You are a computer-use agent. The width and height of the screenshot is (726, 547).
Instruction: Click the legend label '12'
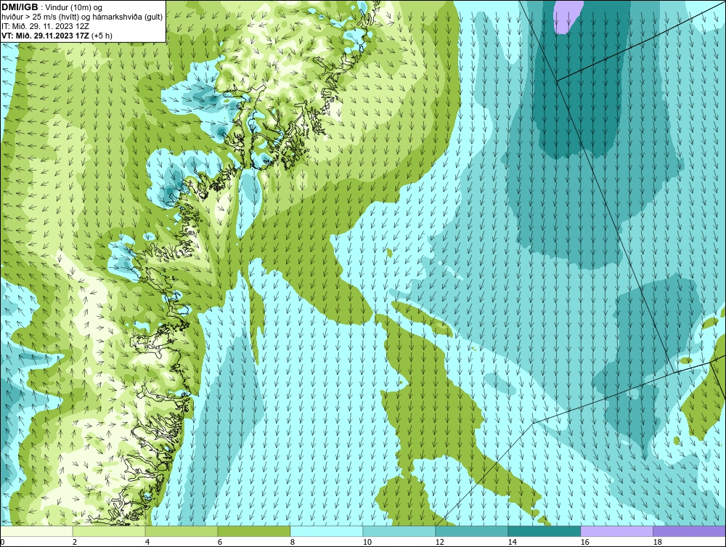click(440, 542)
